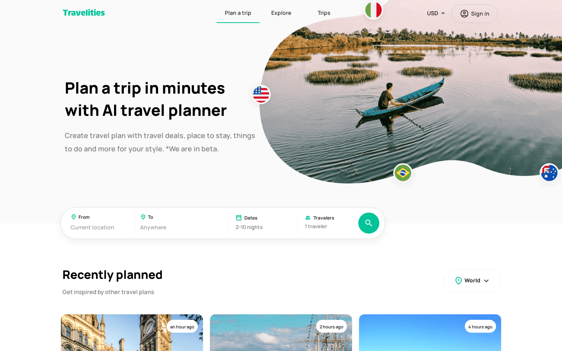Click the Travelities logo link
The height and width of the screenshot is (351, 562).
[x=84, y=12]
